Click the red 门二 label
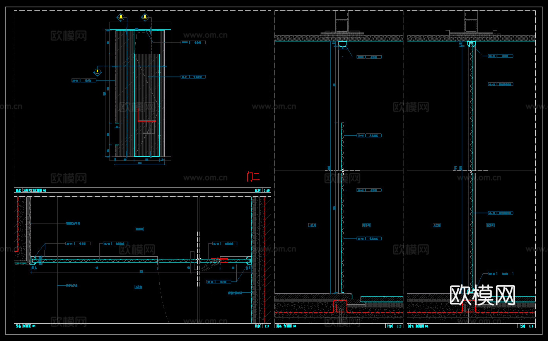The image size is (548, 341). tap(253, 177)
